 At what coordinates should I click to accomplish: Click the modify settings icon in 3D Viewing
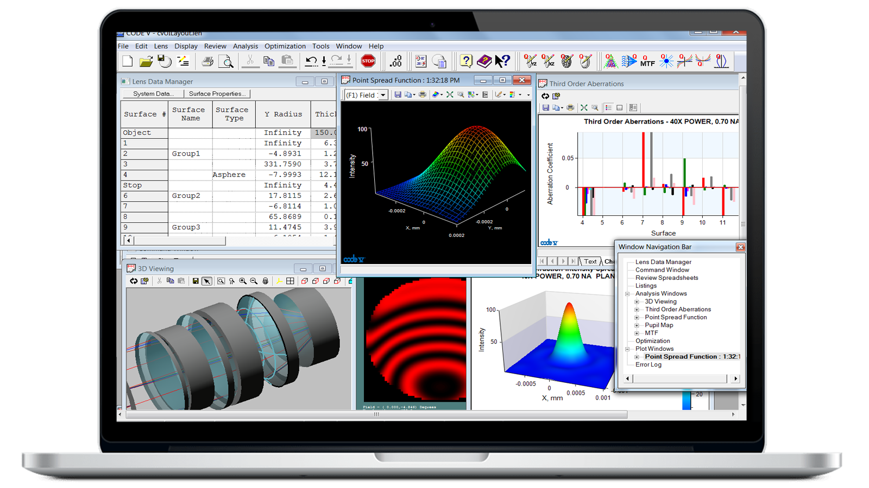click(x=144, y=281)
